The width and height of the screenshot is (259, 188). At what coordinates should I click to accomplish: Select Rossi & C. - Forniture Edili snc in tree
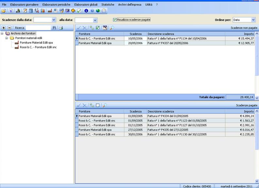pyautogui.click(x=38, y=47)
